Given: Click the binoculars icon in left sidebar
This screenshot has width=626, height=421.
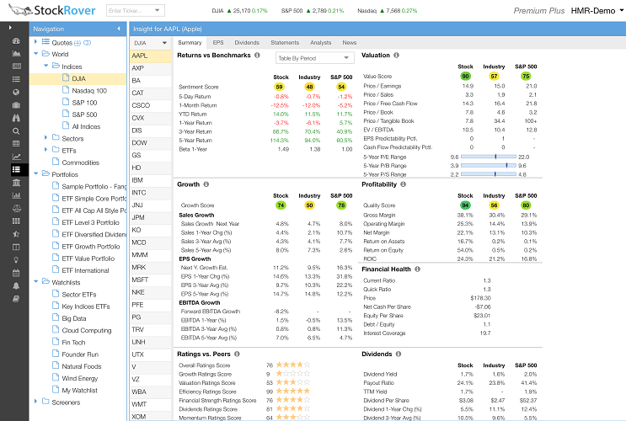Looking at the screenshot, I should pyautogui.click(x=16, y=118).
